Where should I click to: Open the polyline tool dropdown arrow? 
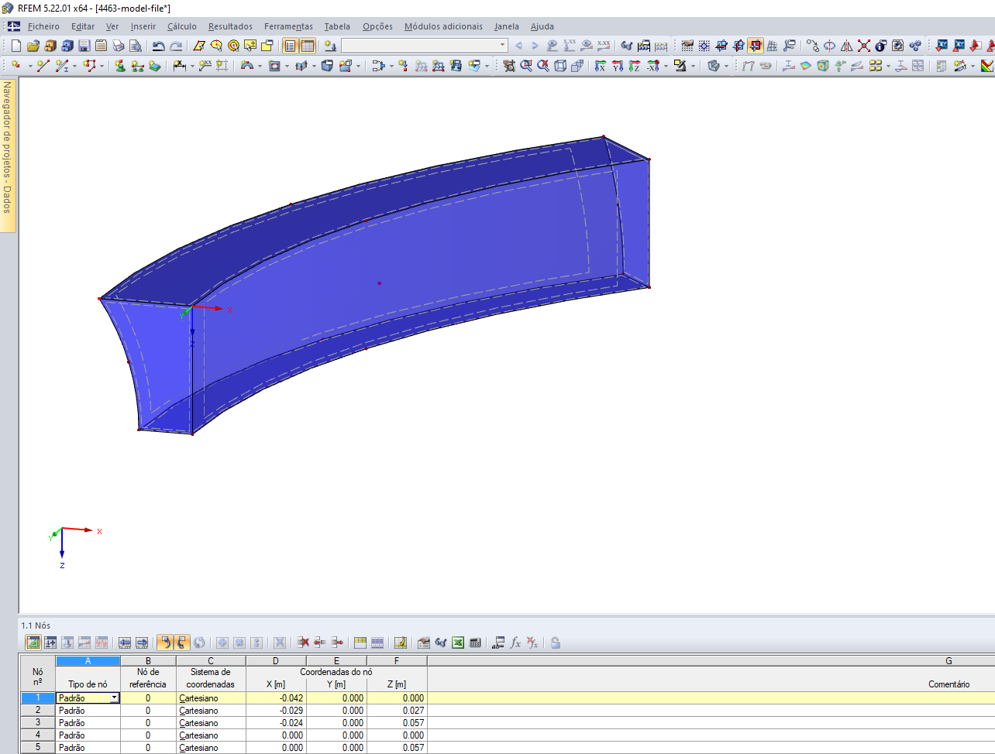pyautogui.click(x=102, y=66)
